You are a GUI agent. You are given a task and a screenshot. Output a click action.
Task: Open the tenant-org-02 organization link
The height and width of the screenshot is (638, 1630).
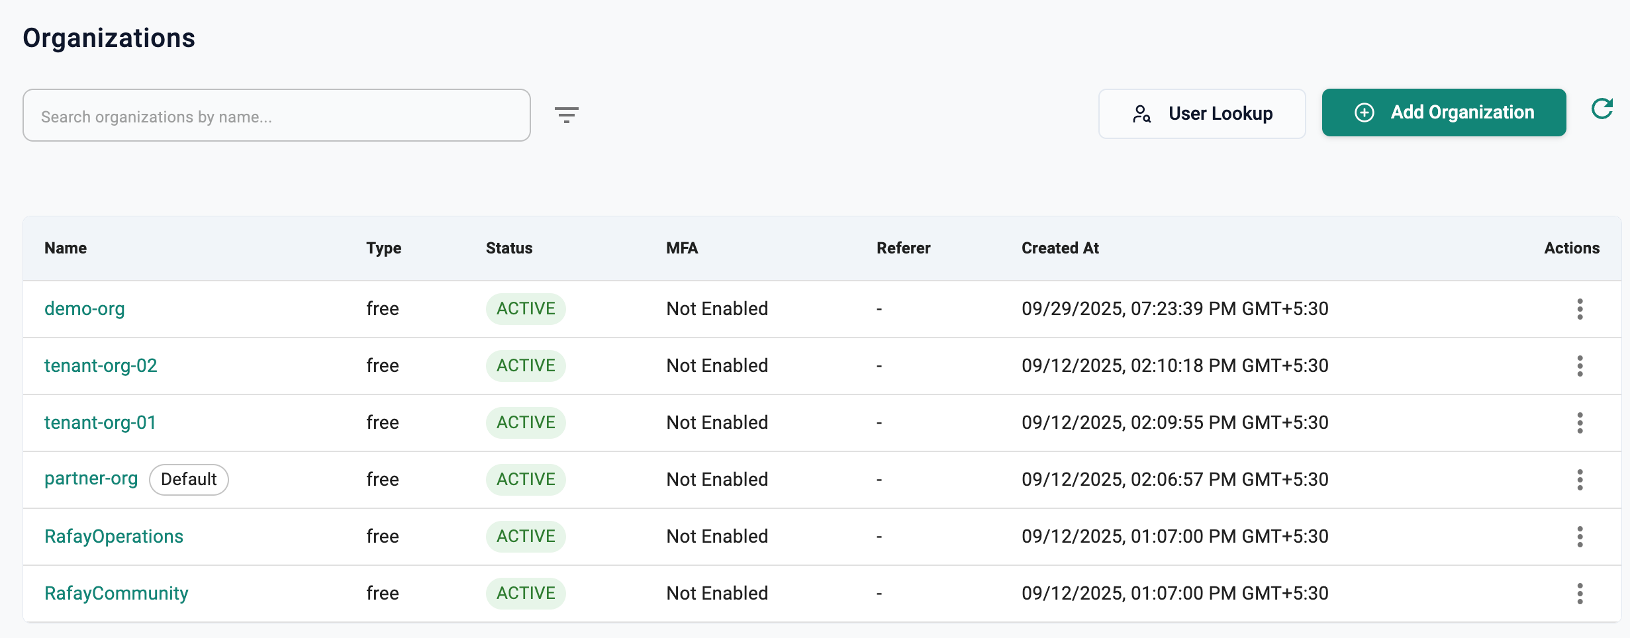pos(101,366)
